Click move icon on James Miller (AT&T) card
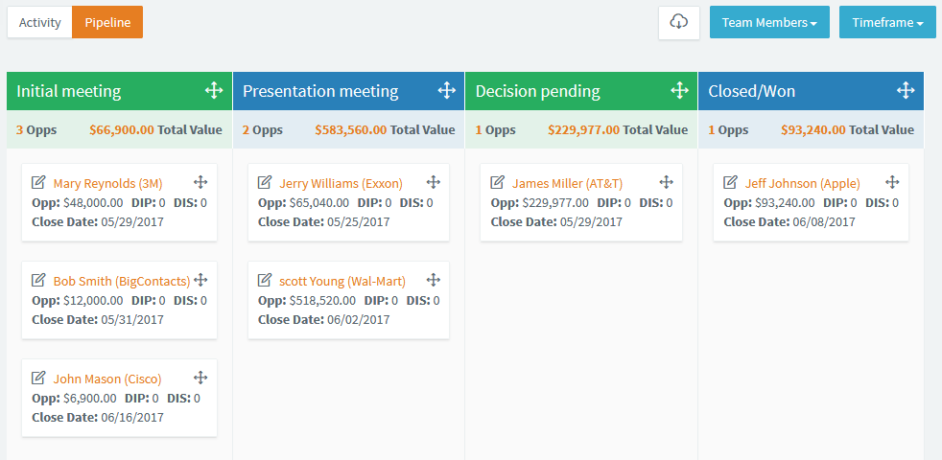This screenshot has width=942, height=460. click(666, 182)
